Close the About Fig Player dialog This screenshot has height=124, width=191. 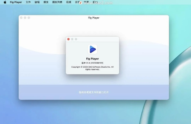click(68, 39)
